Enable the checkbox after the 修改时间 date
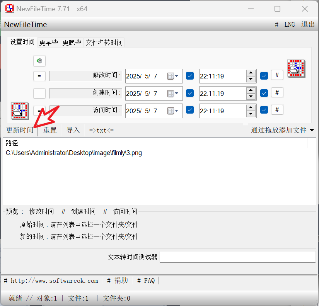The width and height of the screenshot is (319, 306). 189,76
